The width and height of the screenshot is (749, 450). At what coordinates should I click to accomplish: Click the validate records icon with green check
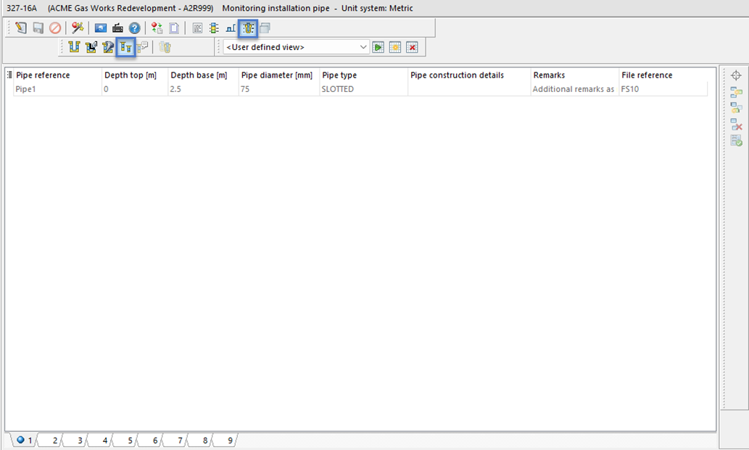(736, 141)
